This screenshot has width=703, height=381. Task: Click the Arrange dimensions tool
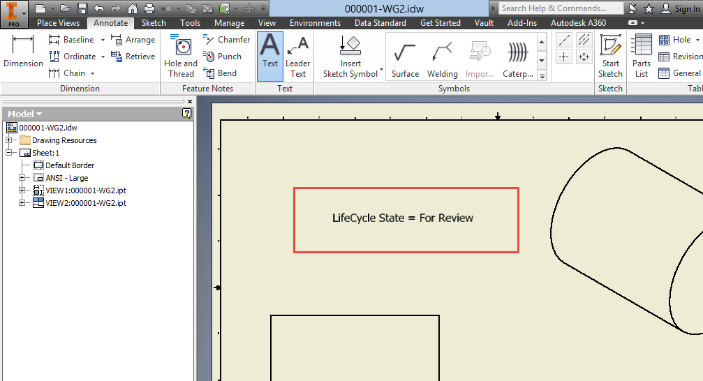click(x=133, y=40)
